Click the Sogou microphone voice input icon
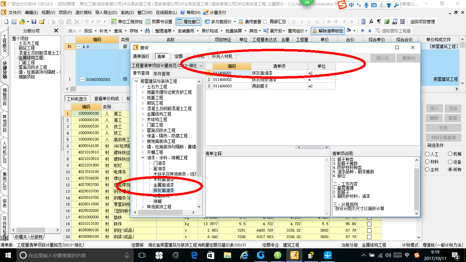The height and width of the screenshot is (262, 466). click(x=366, y=5)
